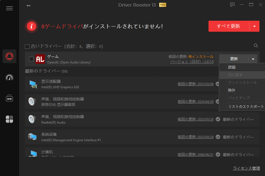Go back with the left arrow
This screenshot has height=176, width=265.
[x=29, y=6]
